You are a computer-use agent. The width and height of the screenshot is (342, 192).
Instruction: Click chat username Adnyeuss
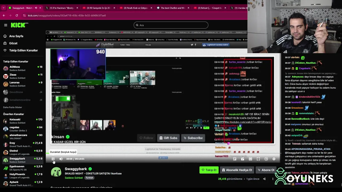pos(298,77)
